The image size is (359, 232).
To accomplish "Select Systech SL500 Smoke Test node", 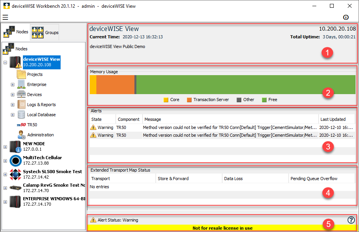I will [x=52, y=174].
